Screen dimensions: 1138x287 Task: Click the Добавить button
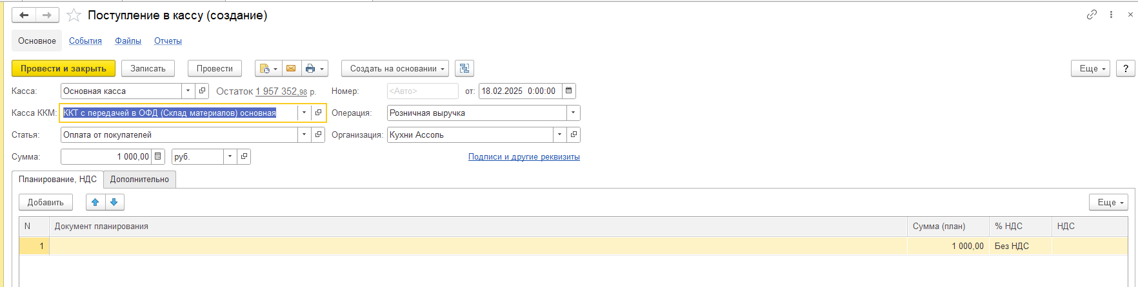(46, 202)
